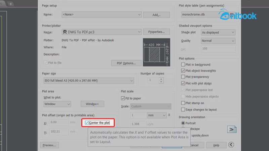The image size is (269, 151).
Task: Click Y offset input field
Action: (59, 132)
